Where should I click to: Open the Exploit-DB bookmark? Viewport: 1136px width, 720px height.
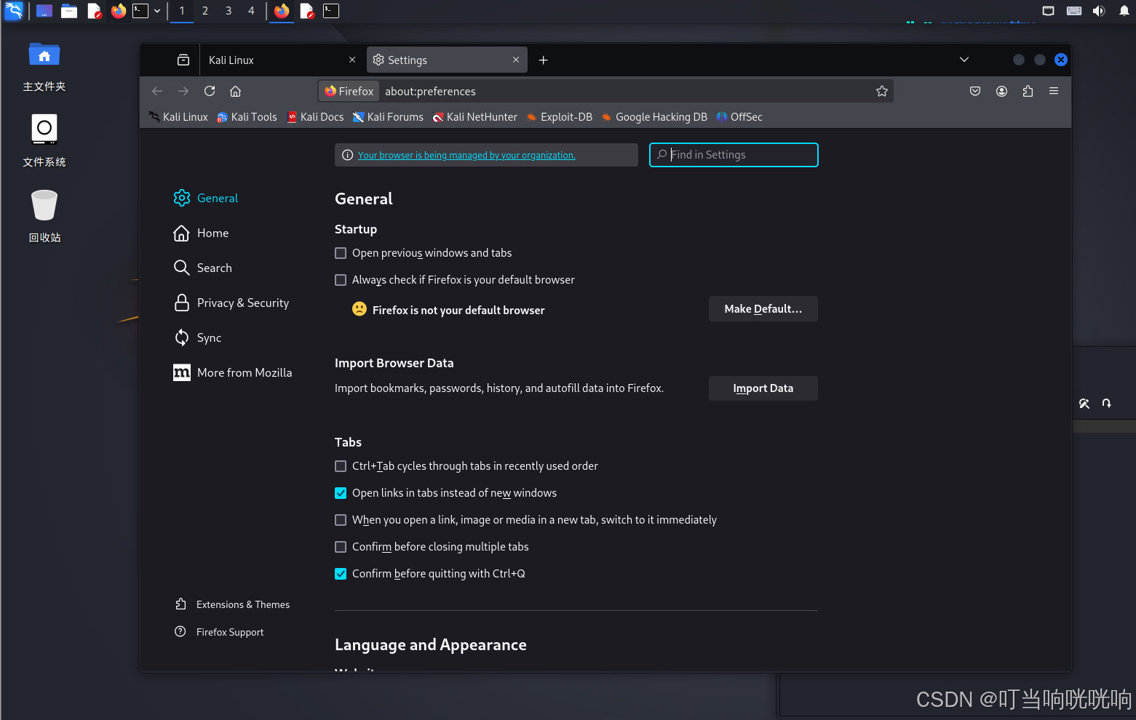pos(560,117)
